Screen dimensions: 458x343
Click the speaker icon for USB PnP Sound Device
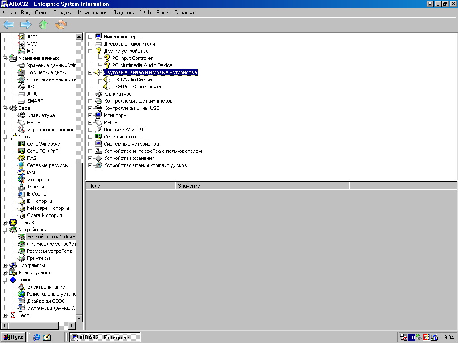[x=106, y=87]
